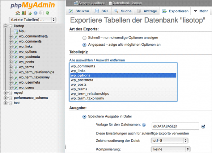Expand the mysql database node
The height and width of the screenshot is (153, 212).
pos(6,93)
